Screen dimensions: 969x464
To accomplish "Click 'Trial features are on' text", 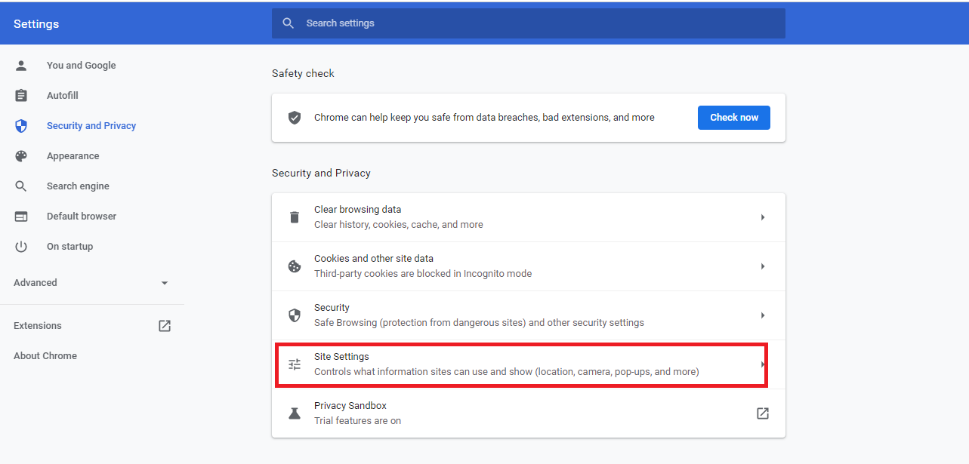I will [358, 421].
